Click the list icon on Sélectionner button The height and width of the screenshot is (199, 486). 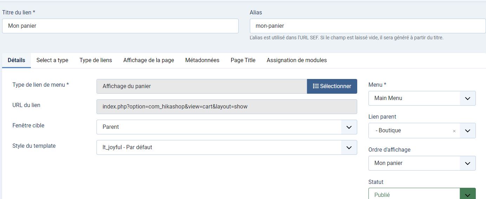pos(316,86)
